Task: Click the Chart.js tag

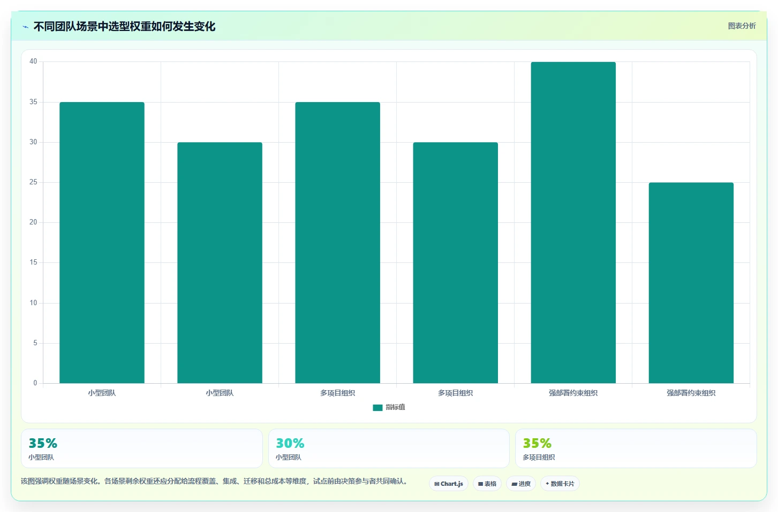Action: (449, 484)
